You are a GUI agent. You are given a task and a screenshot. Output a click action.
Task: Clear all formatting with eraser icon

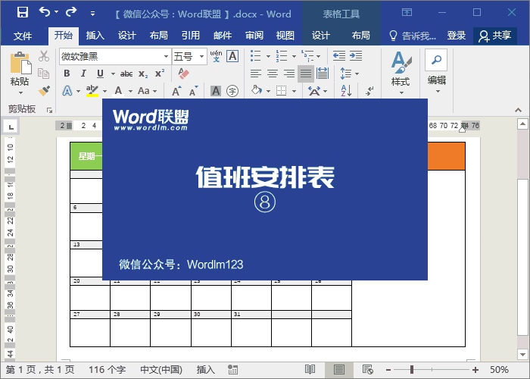183,74
